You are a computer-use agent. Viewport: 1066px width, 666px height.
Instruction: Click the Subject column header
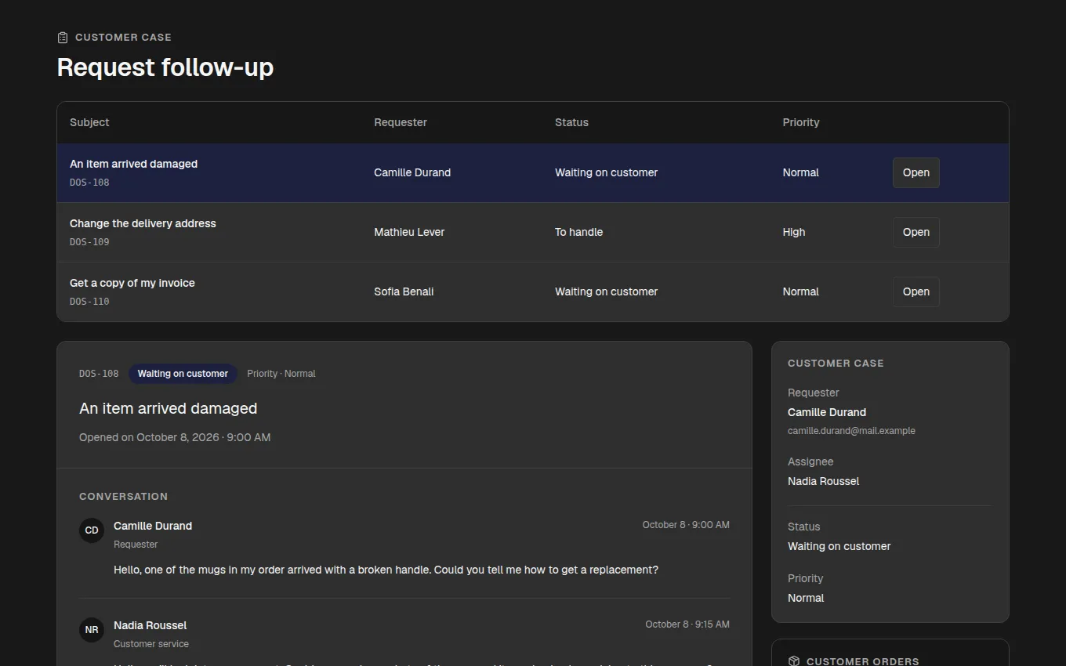point(89,122)
